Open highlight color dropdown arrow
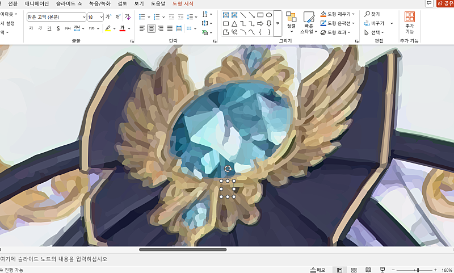The height and width of the screenshot is (273, 454). pos(115,28)
